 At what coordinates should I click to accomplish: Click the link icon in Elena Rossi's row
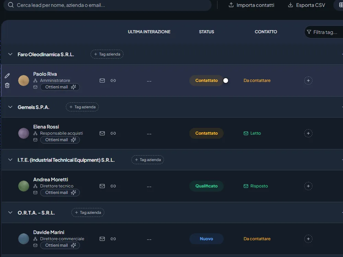pos(113,133)
